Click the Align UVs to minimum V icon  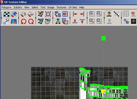(x=75, y=21)
